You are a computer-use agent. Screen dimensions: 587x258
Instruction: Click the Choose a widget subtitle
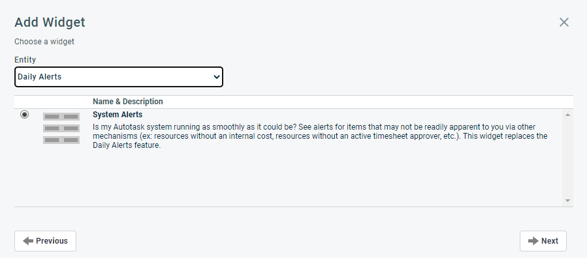(44, 42)
